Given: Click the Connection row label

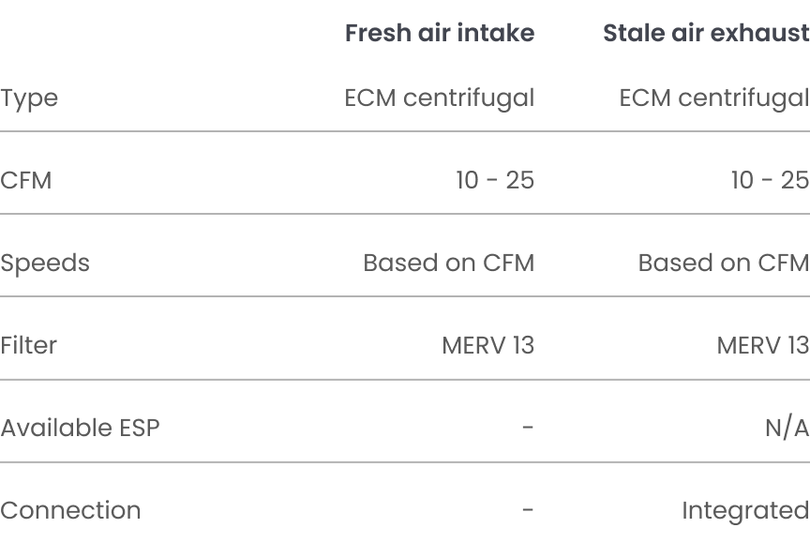Looking at the screenshot, I should pyautogui.click(x=70, y=510).
